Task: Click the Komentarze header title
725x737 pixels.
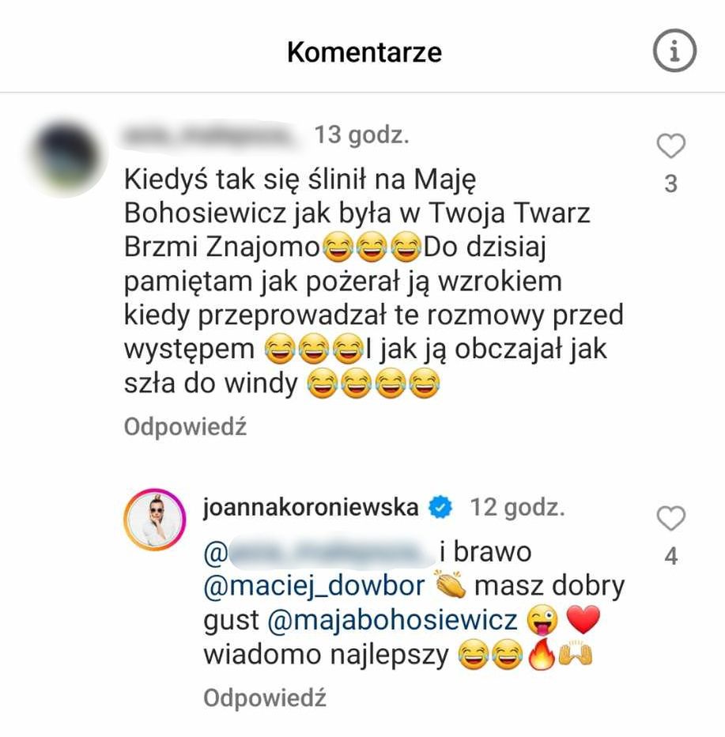Action: (364, 51)
